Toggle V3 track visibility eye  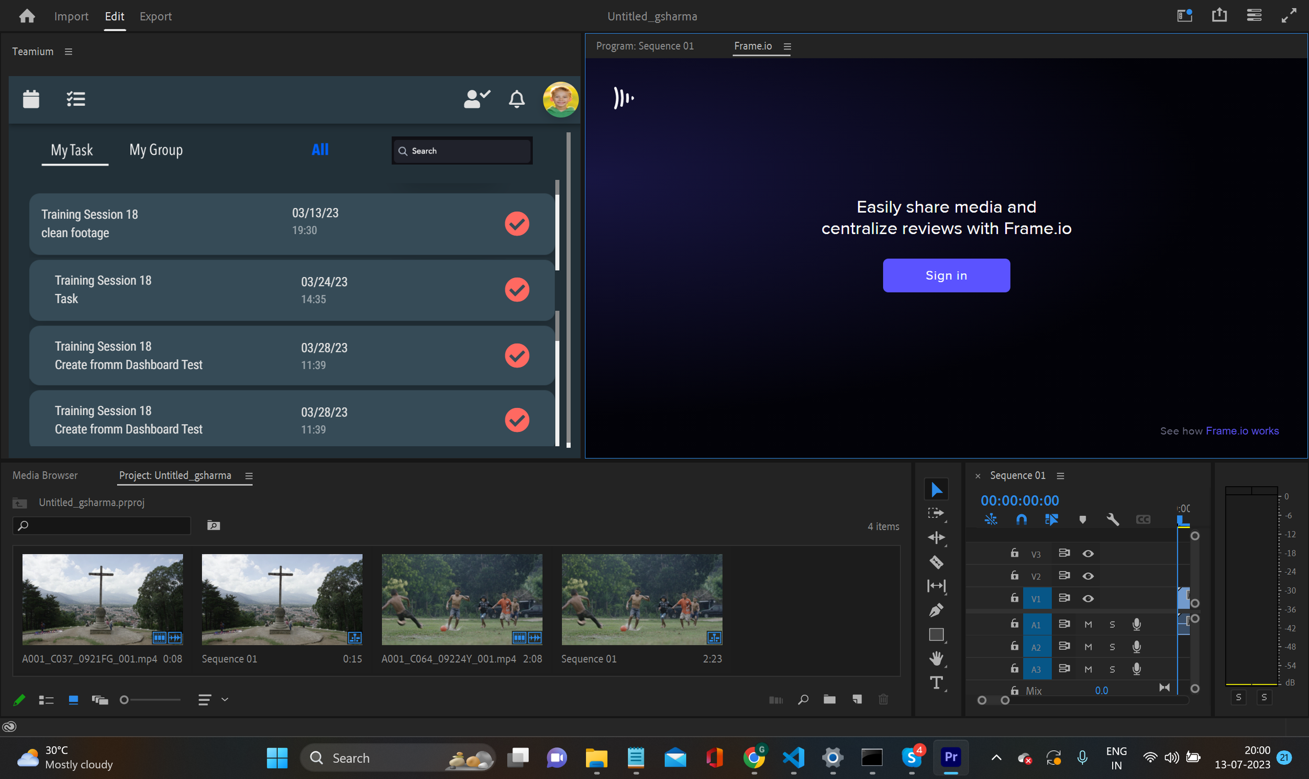pos(1088,554)
